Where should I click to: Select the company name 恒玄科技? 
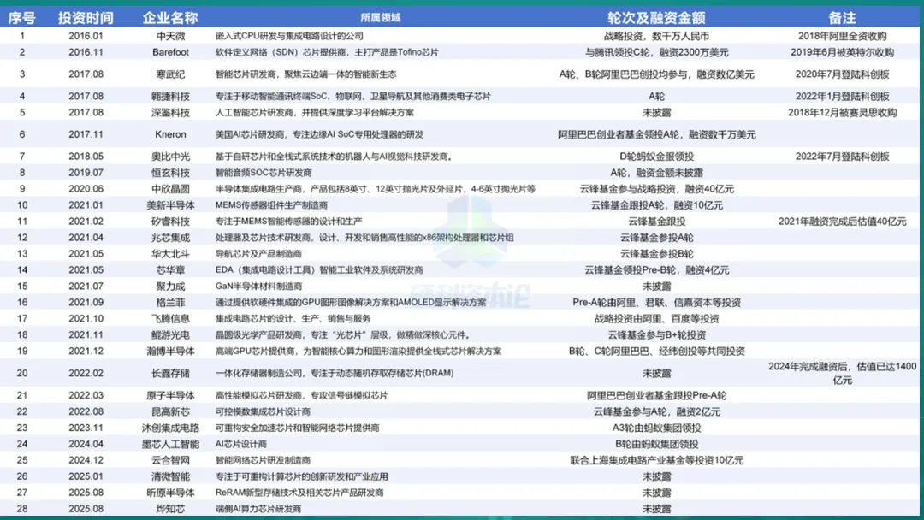pyautogui.click(x=170, y=173)
